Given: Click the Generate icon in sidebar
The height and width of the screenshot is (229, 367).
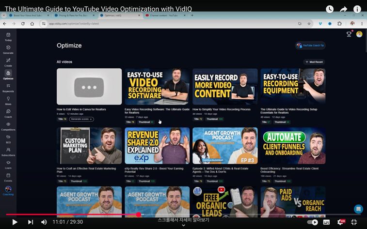Looking at the screenshot, I should click(x=8, y=49).
